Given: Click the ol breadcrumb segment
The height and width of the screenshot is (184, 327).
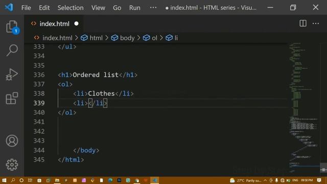Looking at the screenshot, I should click(x=154, y=38).
